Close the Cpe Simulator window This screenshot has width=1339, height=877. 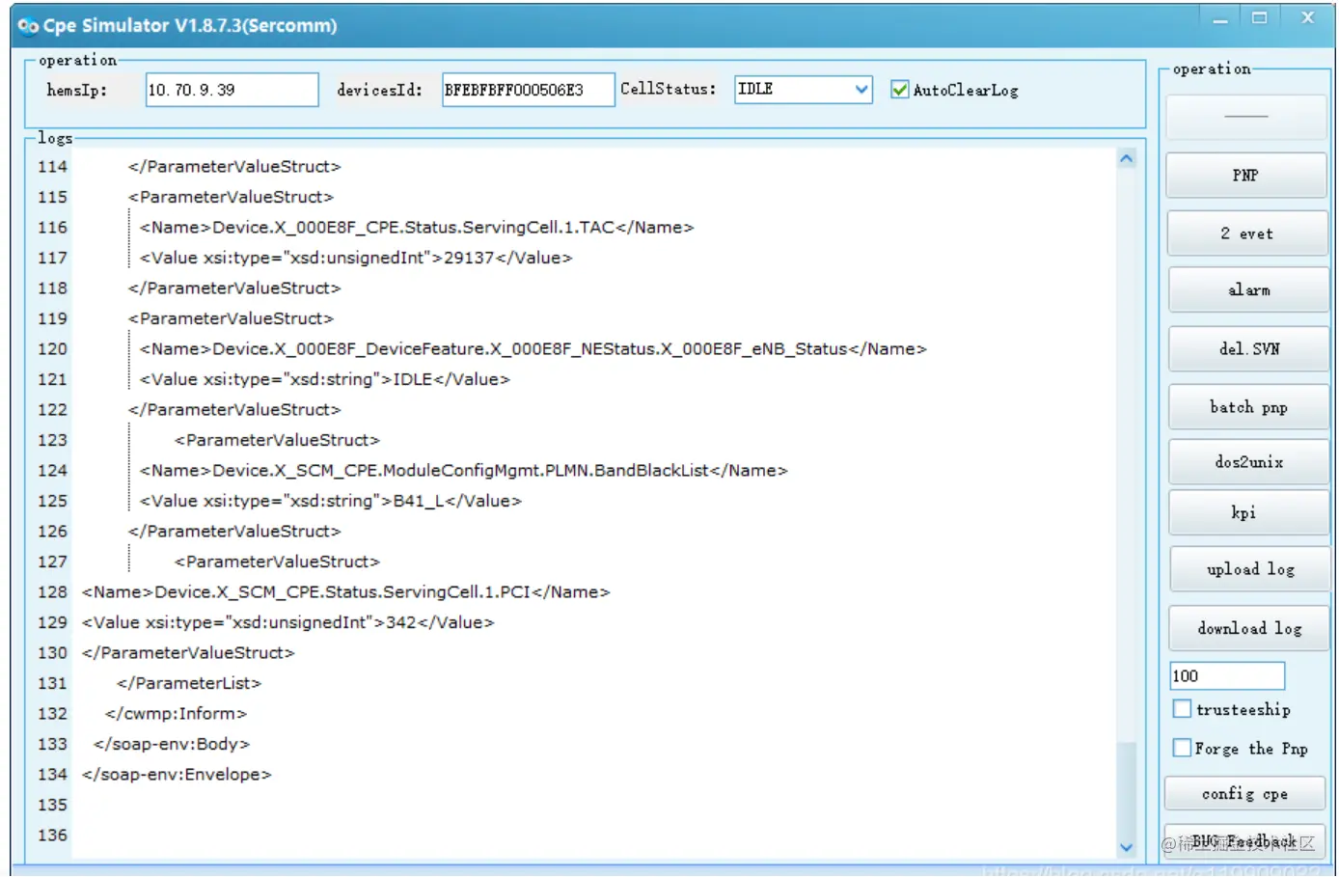pyautogui.click(x=1307, y=18)
